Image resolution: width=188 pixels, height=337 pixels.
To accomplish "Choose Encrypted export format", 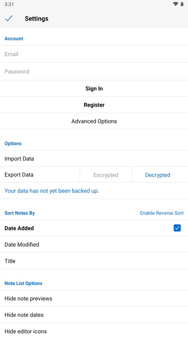I will [106, 175].
